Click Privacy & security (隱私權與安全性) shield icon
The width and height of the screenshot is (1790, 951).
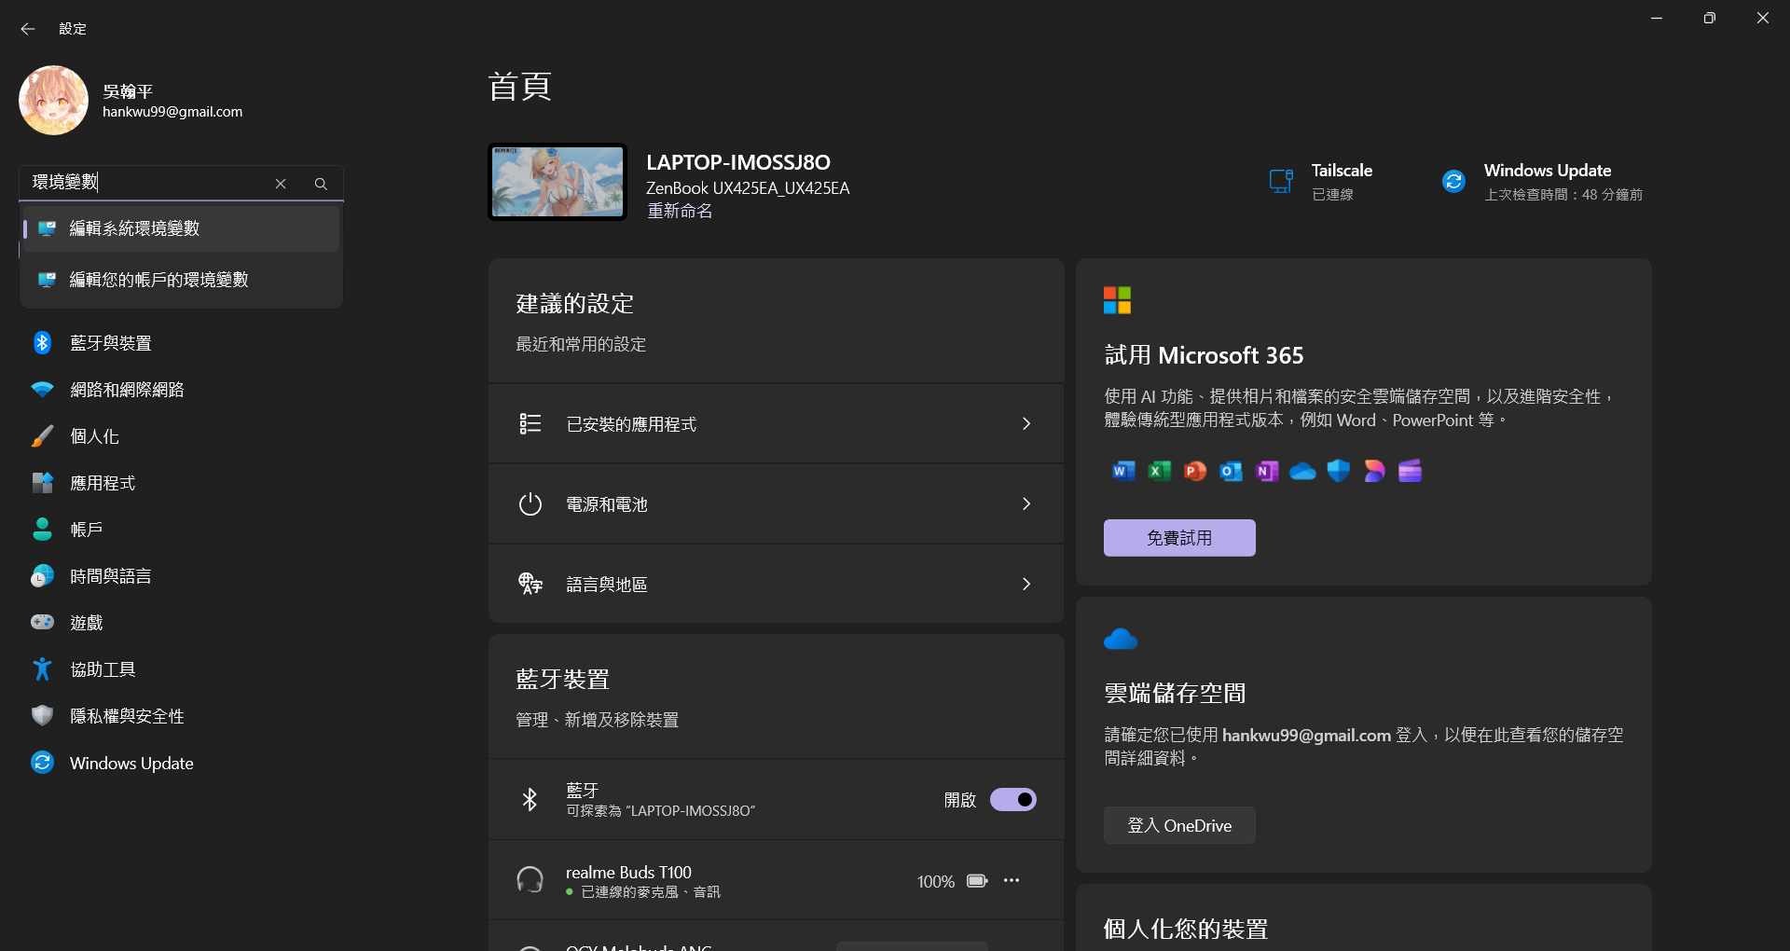pyautogui.click(x=43, y=716)
